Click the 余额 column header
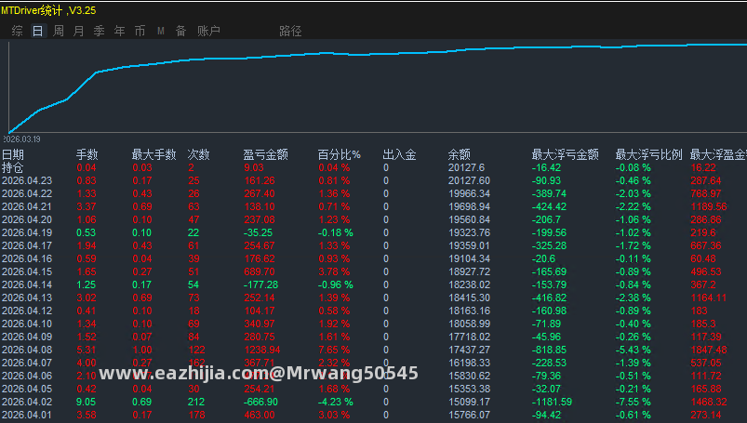 coord(460,154)
